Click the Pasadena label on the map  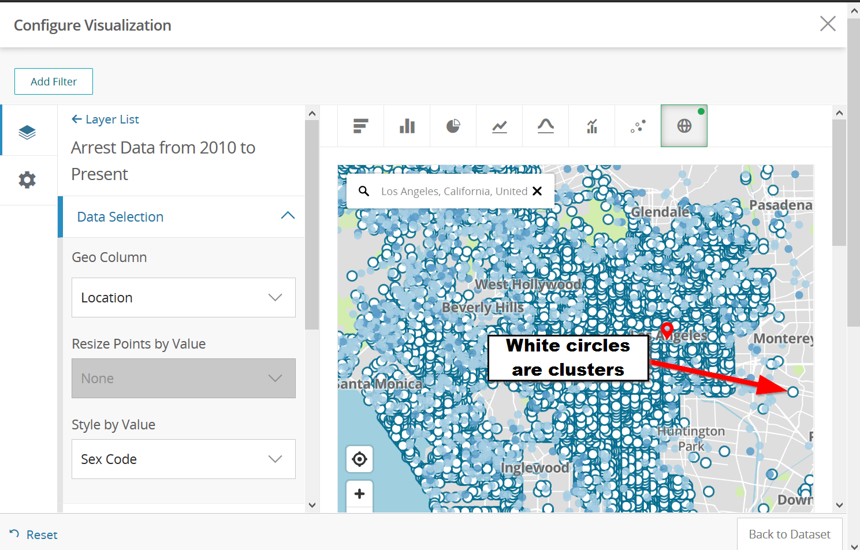point(781,205)
